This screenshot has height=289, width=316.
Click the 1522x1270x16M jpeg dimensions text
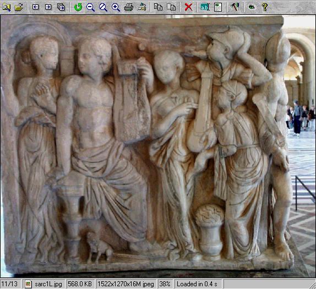coord(126,284)
